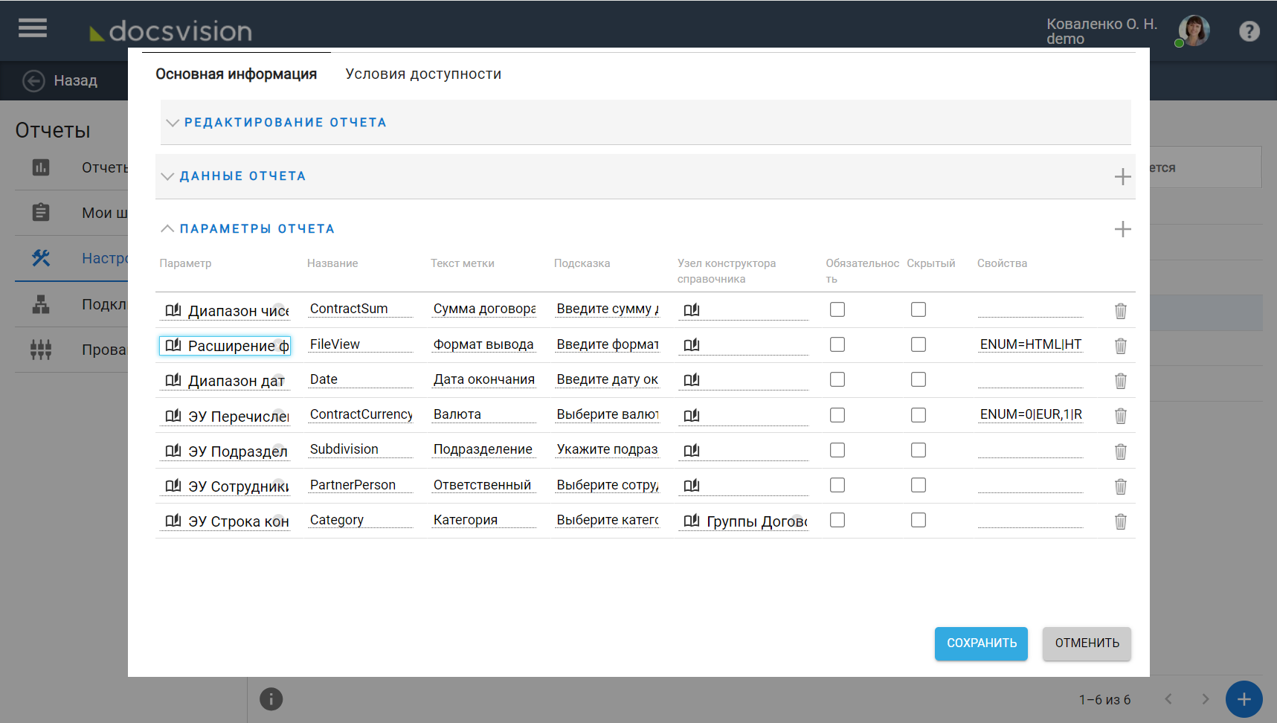Toggle hidden checkbox for Date row
This screenshot has width=1277, height=723.
919,379
